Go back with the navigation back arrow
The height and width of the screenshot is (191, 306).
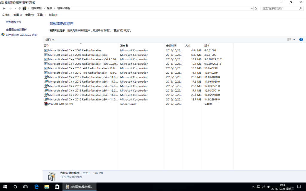4,8
